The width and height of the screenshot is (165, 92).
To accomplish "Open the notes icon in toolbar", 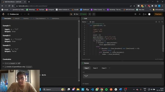I will 94,14.
